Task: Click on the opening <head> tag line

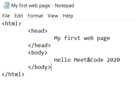Action: point(38,31)
